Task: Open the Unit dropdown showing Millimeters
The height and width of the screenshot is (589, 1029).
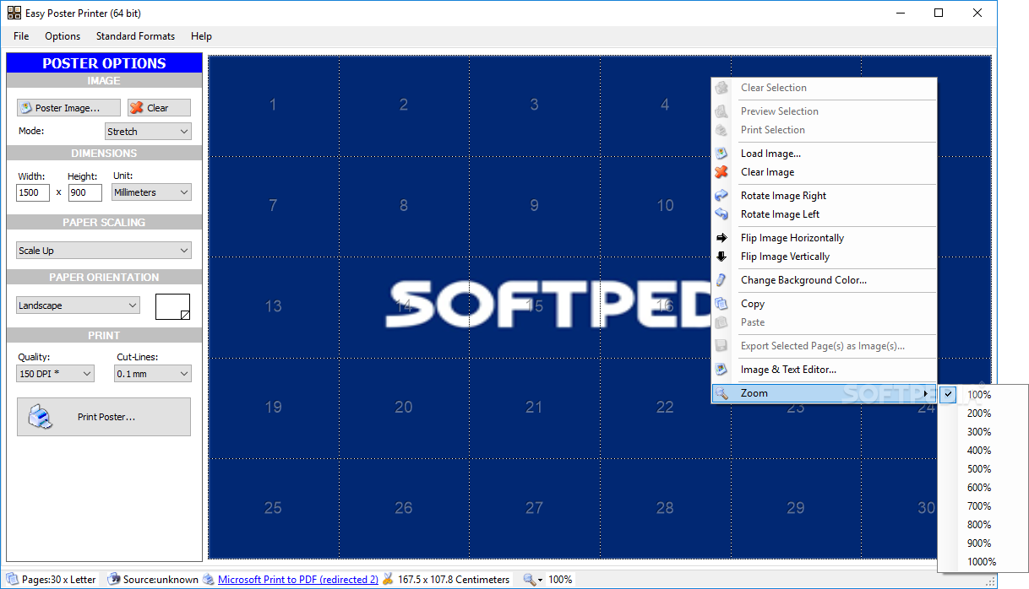Action: click(x=152, y=192)
